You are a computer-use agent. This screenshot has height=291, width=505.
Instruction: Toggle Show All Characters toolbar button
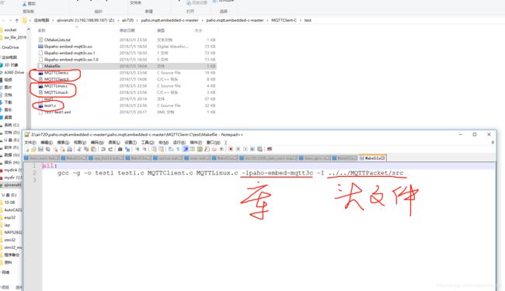178,149
